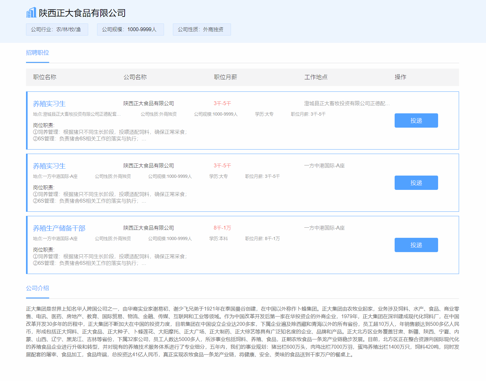Select the 公司性质 外商独资 tag

point(201,30)
